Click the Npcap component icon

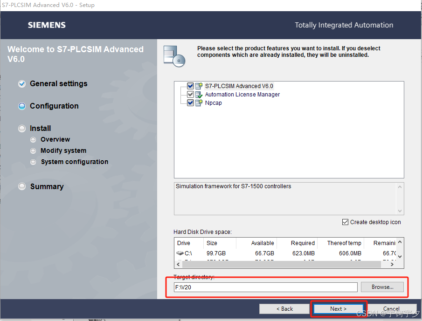coord(199,102)
